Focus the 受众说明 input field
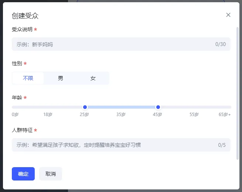Viewport: 242px width, 192px height. click(121, 44)
